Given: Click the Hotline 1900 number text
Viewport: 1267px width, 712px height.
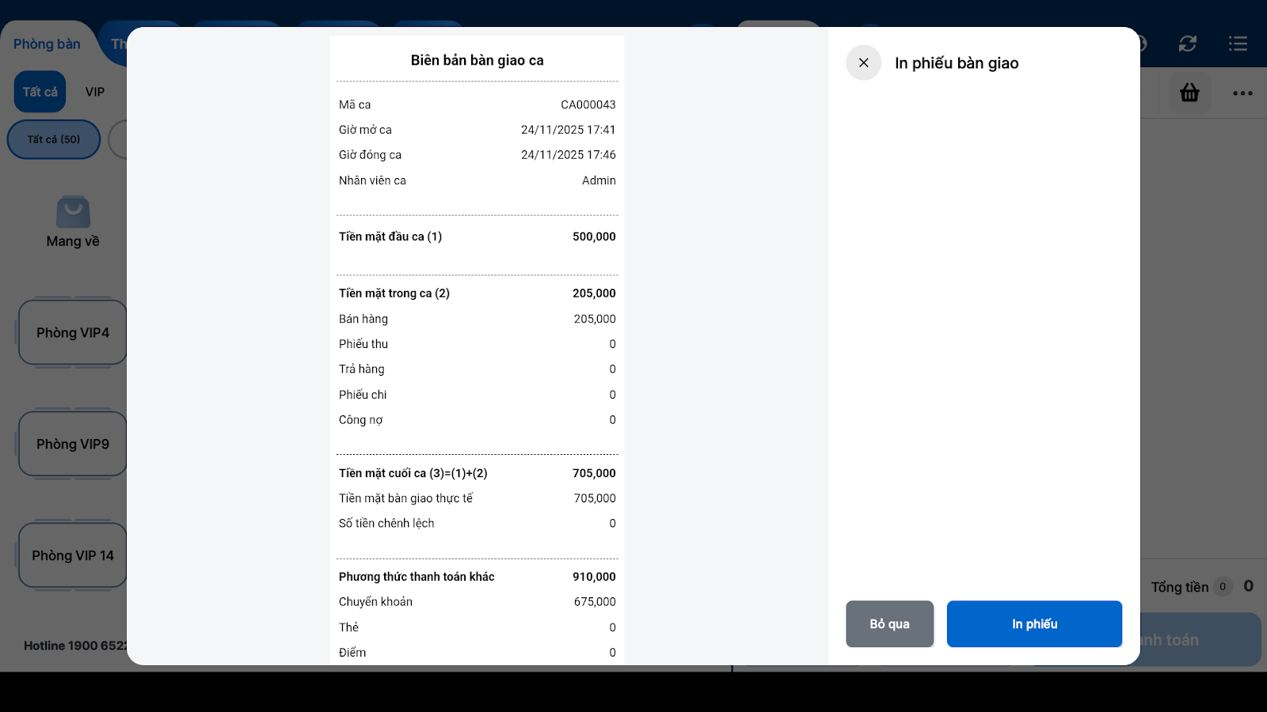Looking at the screenshot, I should (x=75, y=646).
